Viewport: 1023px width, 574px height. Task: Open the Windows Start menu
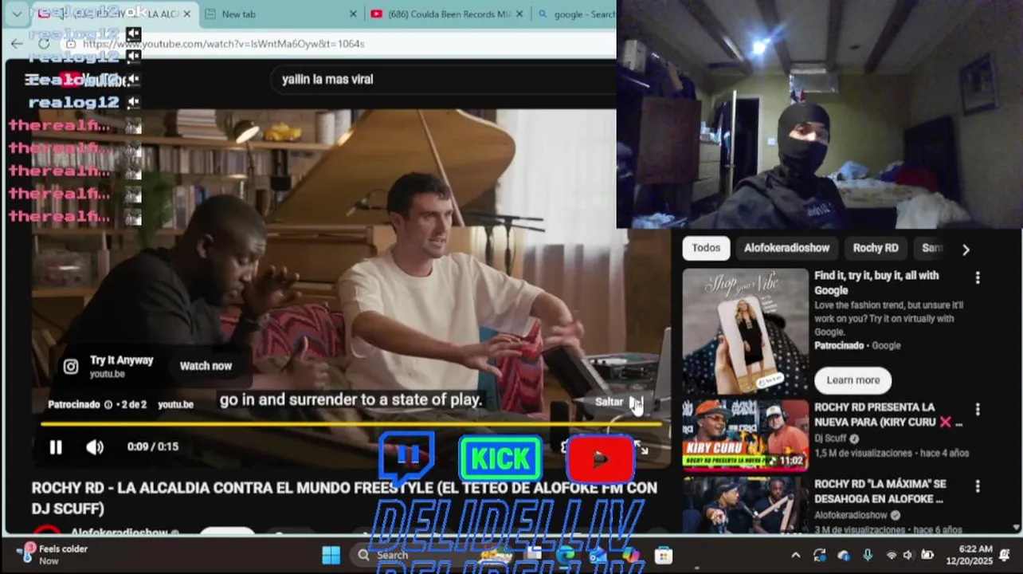331,555
